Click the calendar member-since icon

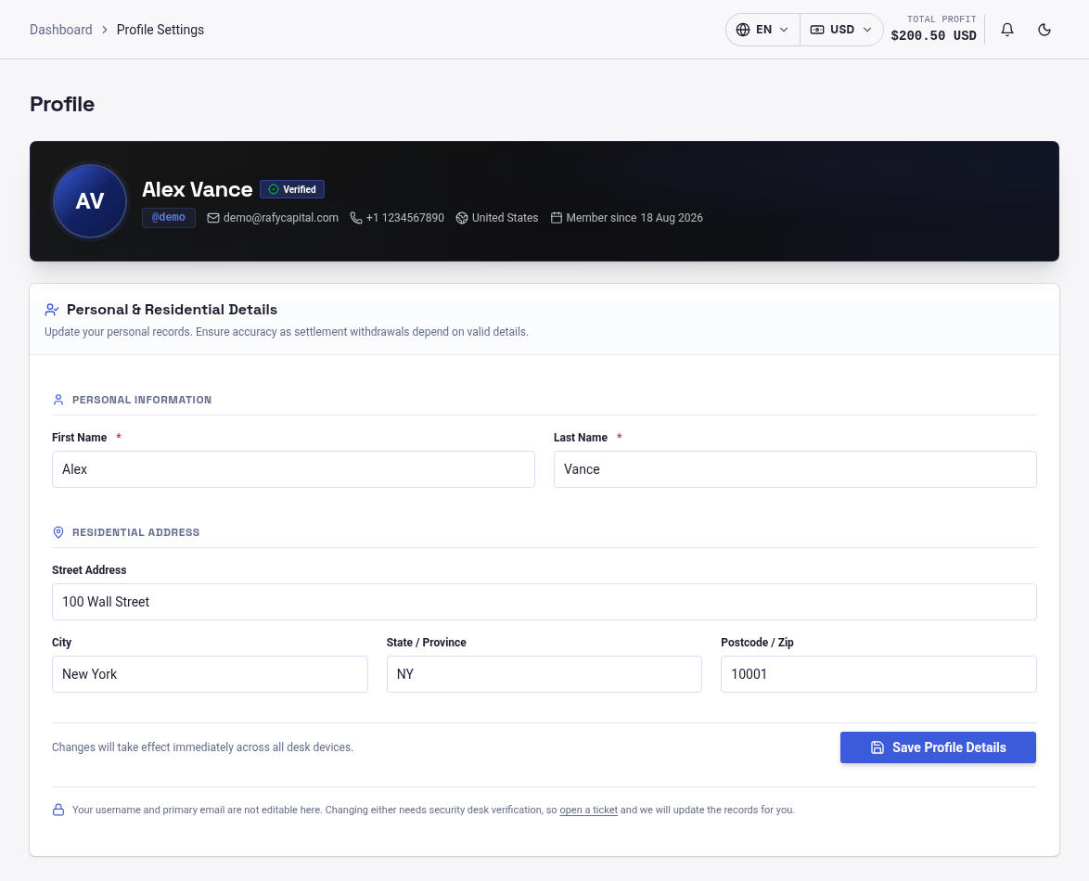click(x=557, y=218)
